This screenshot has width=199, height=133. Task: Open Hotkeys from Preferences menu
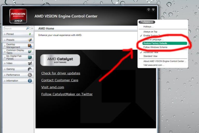[x=148, y=27]
